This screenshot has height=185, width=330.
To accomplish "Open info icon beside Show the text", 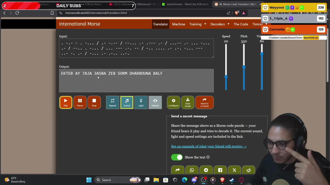I will point(208,157).
